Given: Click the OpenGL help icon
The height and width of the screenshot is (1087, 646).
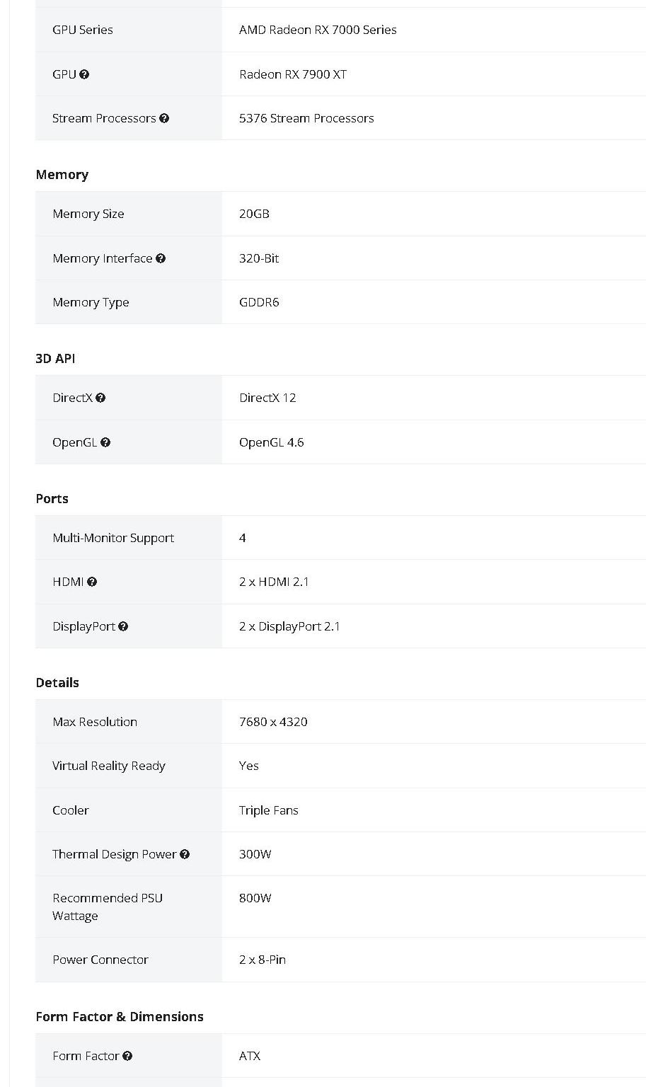Looking at the screenshot, I should (105, 442).
